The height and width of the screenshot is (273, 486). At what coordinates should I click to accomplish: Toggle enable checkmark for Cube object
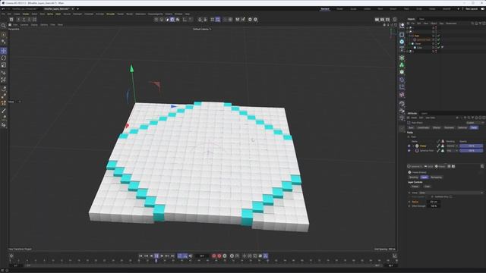pyautogui.click(x=439, y=47)
